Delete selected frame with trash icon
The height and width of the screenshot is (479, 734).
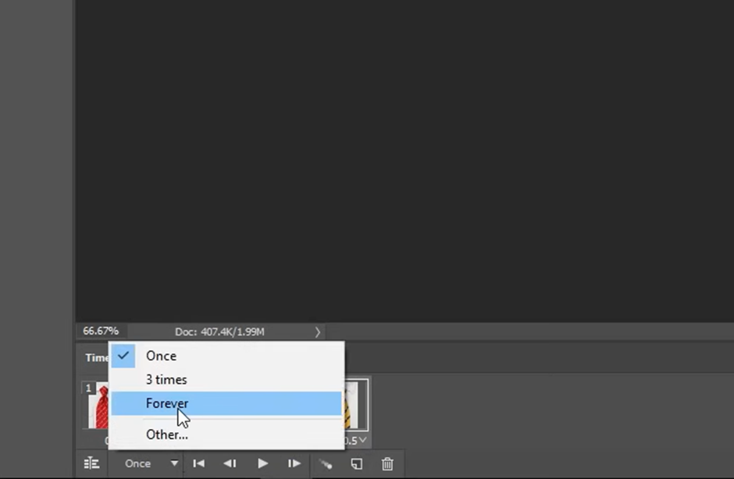click(x=387, y=463)
